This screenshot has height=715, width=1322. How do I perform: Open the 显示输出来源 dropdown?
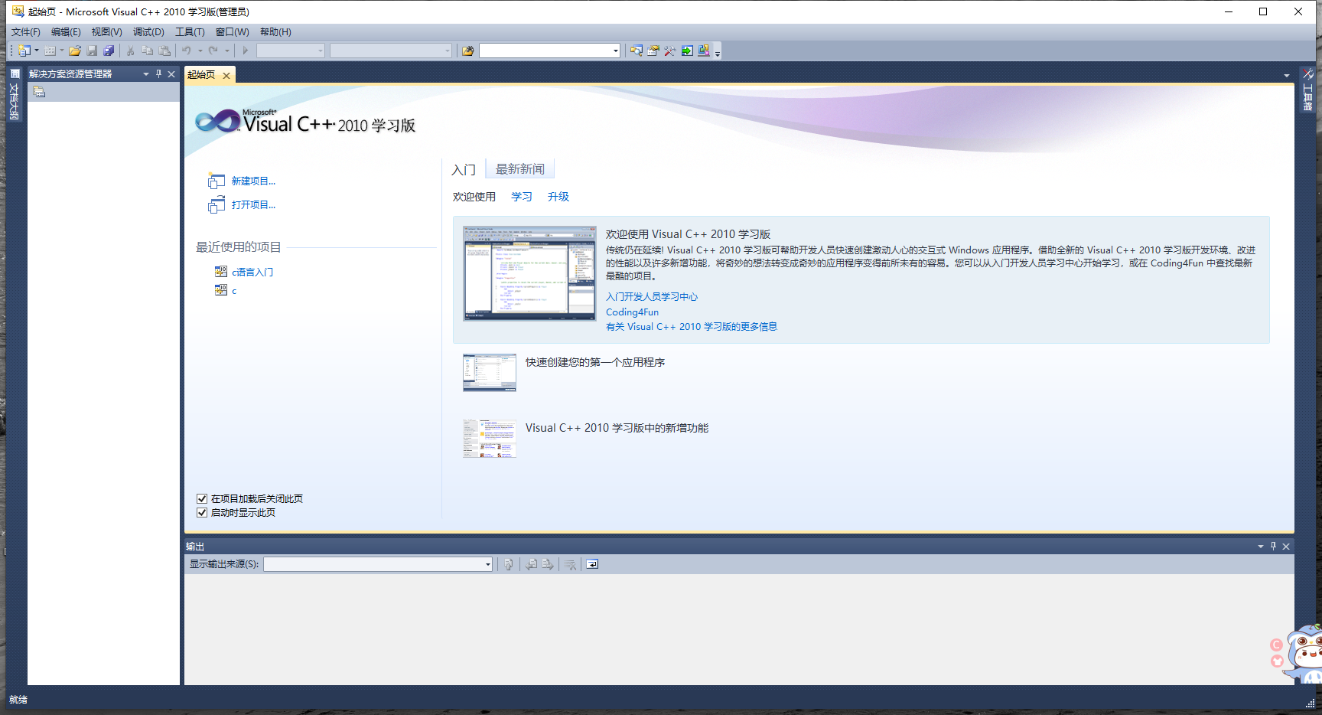point(378,564)
